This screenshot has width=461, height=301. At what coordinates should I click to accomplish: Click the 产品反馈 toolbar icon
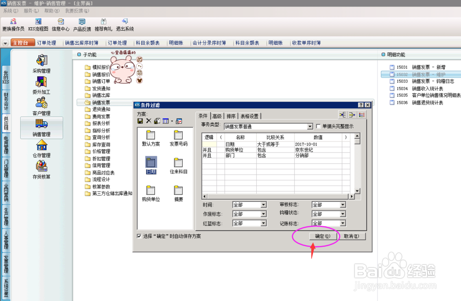(82, 25)
